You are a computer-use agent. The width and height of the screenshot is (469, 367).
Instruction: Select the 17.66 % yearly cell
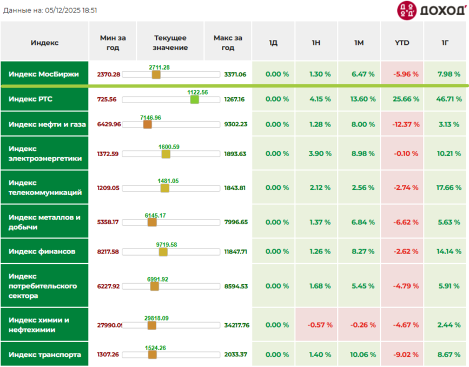[x=445, y=188]
